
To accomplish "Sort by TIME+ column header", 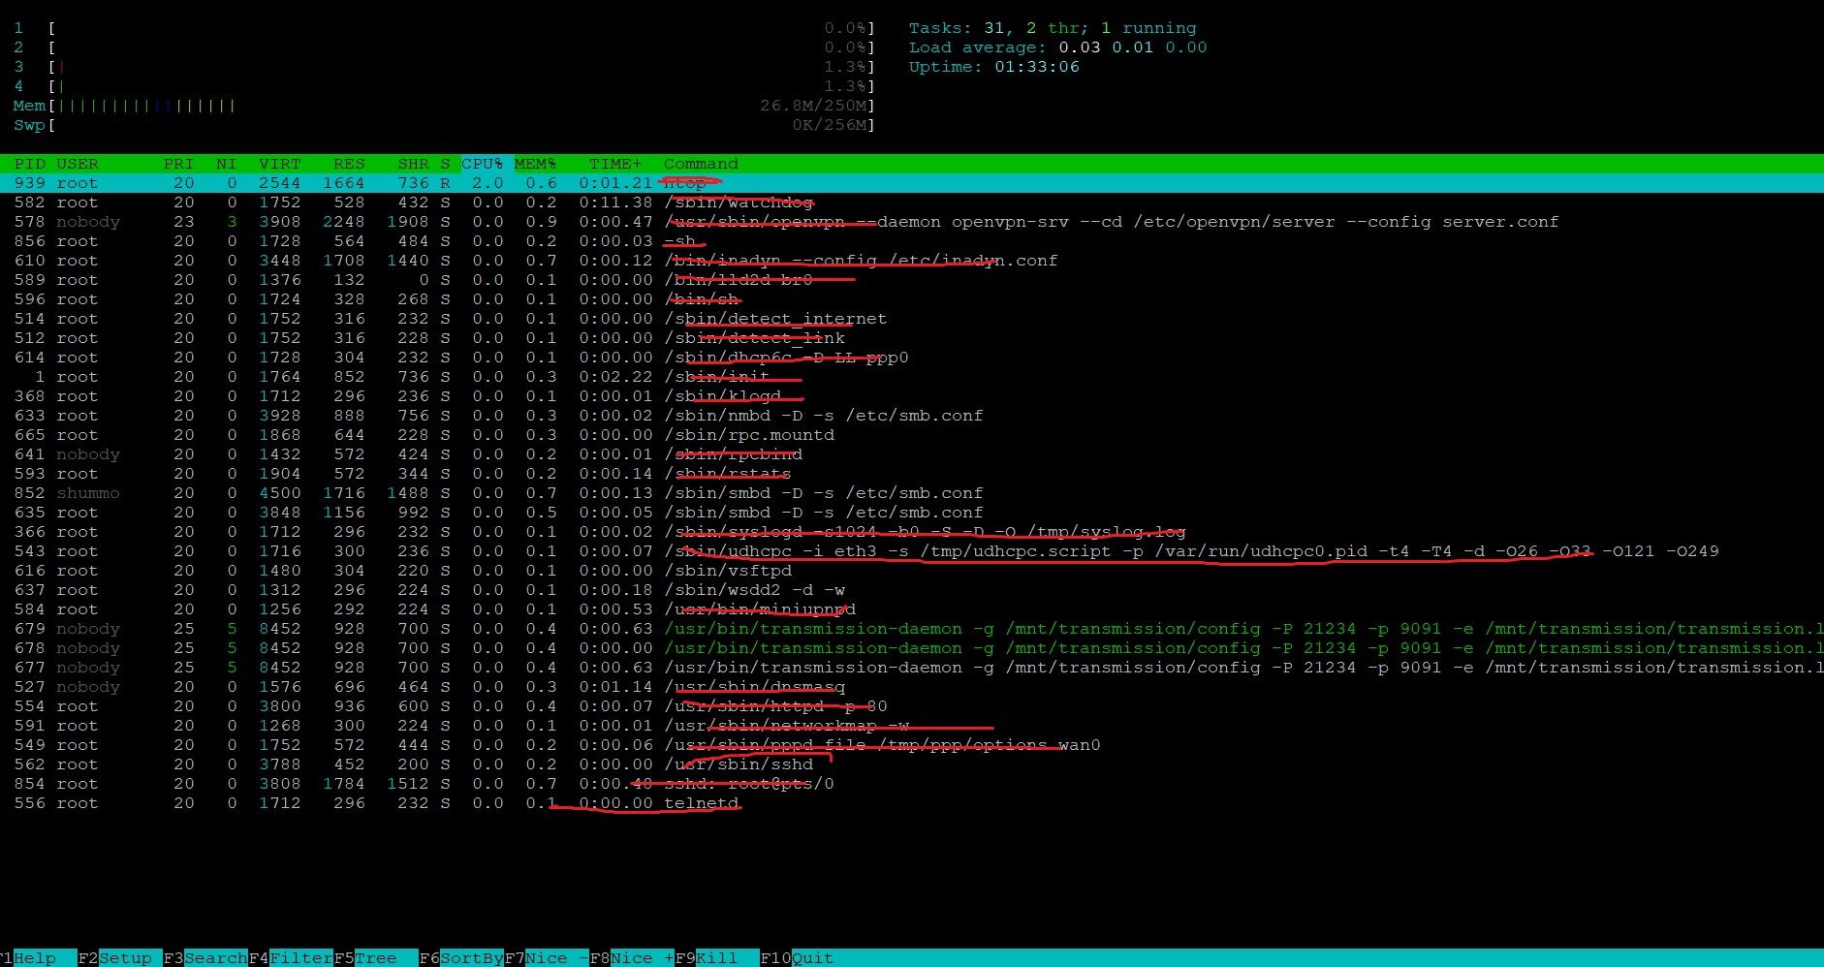I will pyautogui.click(x=615, y=164).
